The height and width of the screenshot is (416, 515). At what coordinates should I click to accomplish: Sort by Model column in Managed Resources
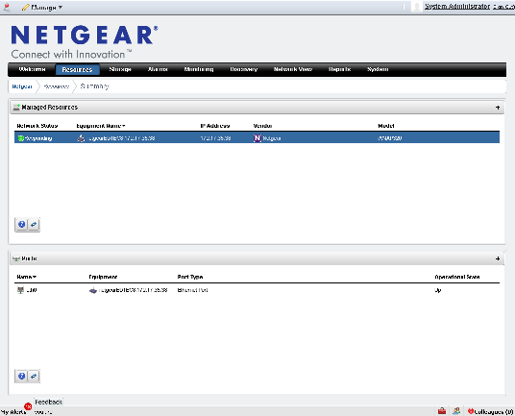[x=386, y=126]
